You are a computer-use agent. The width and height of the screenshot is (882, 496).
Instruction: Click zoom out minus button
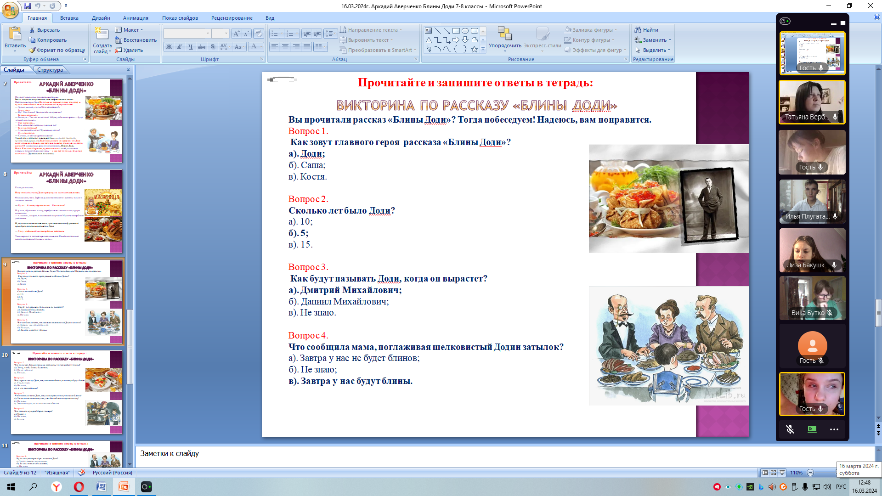[810, 473]
